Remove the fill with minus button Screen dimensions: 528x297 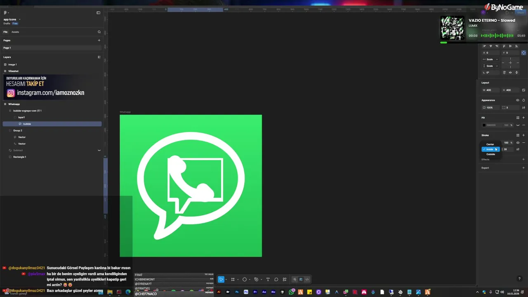click(523, 125)
